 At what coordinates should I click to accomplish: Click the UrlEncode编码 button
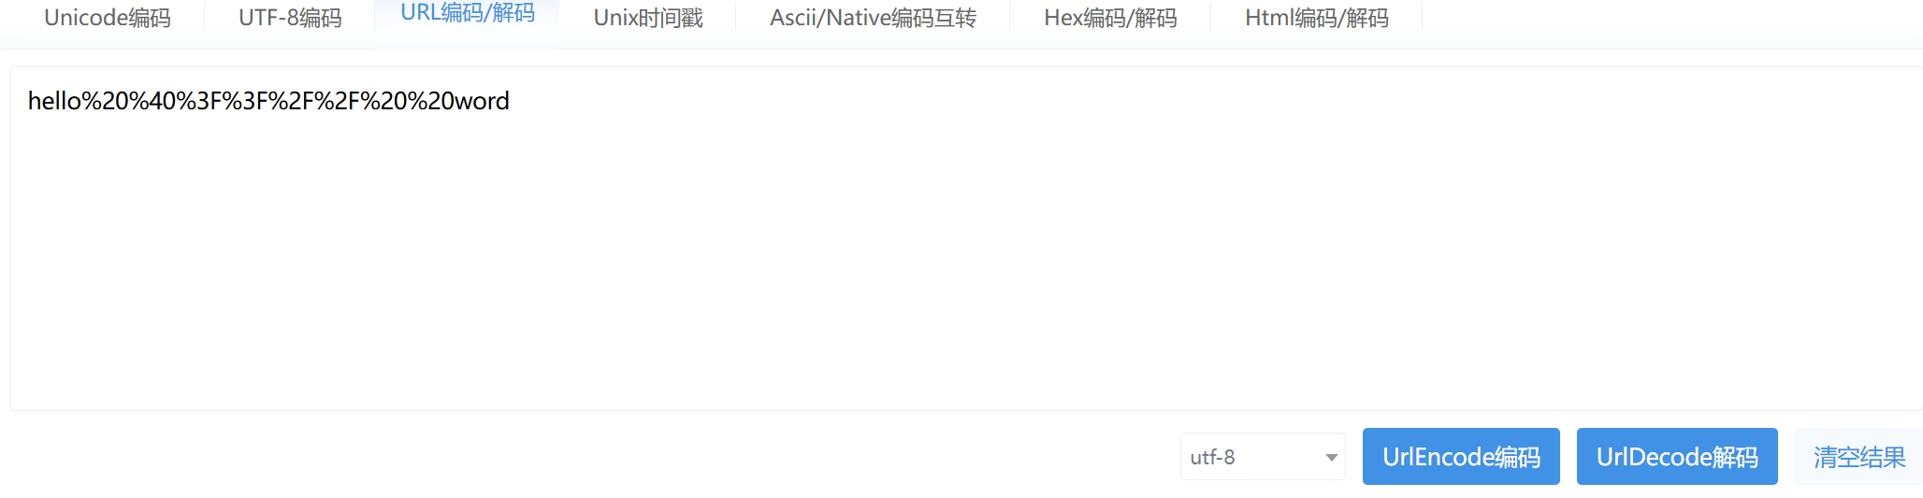(x=1461, y=457)
